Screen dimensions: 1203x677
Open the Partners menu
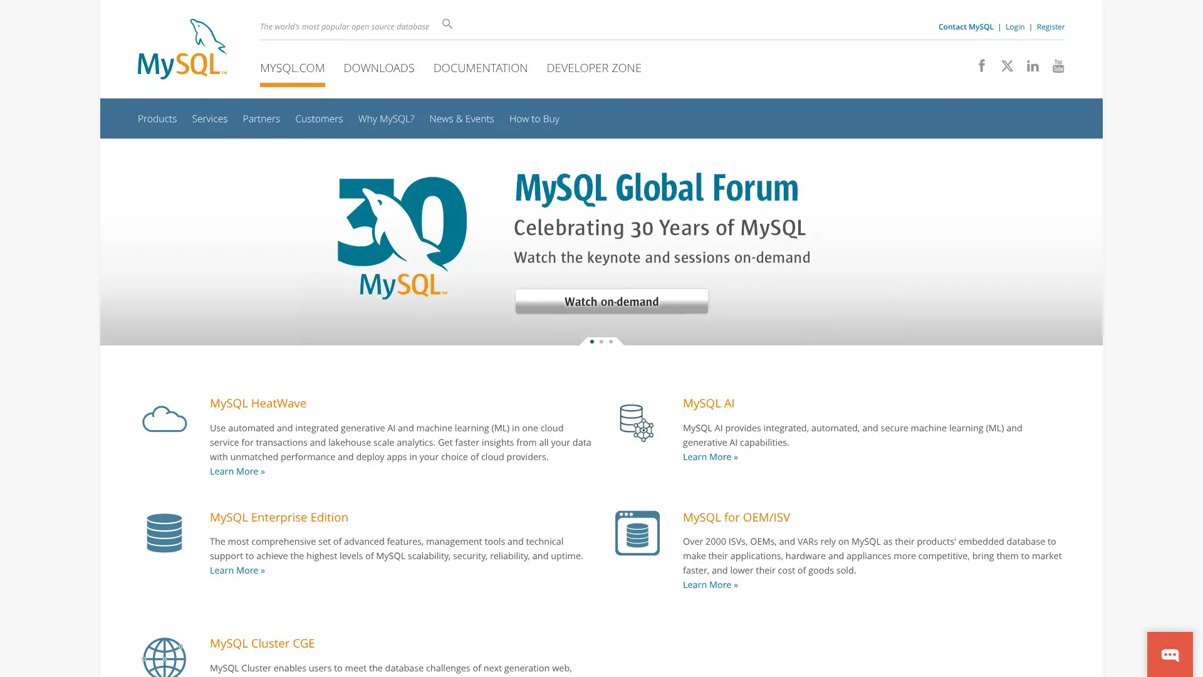coord(261,118)
